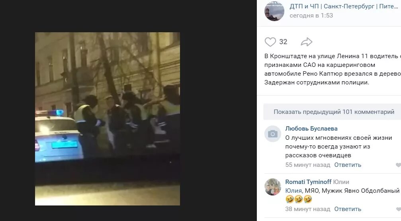Like Любовь Буслаева's comment heart
The image size is (401, 221).
tap(399, 165)
